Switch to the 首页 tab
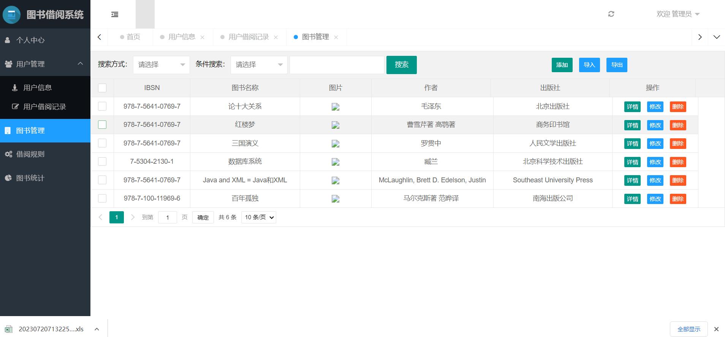 [130, 37]
